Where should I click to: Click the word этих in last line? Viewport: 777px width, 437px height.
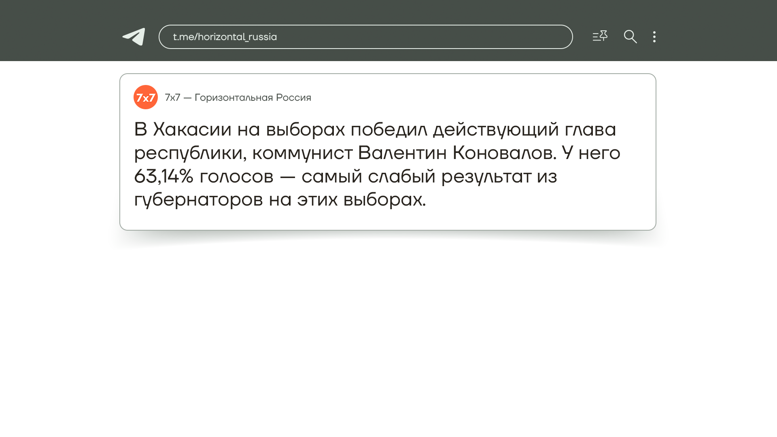coord(317,199)
